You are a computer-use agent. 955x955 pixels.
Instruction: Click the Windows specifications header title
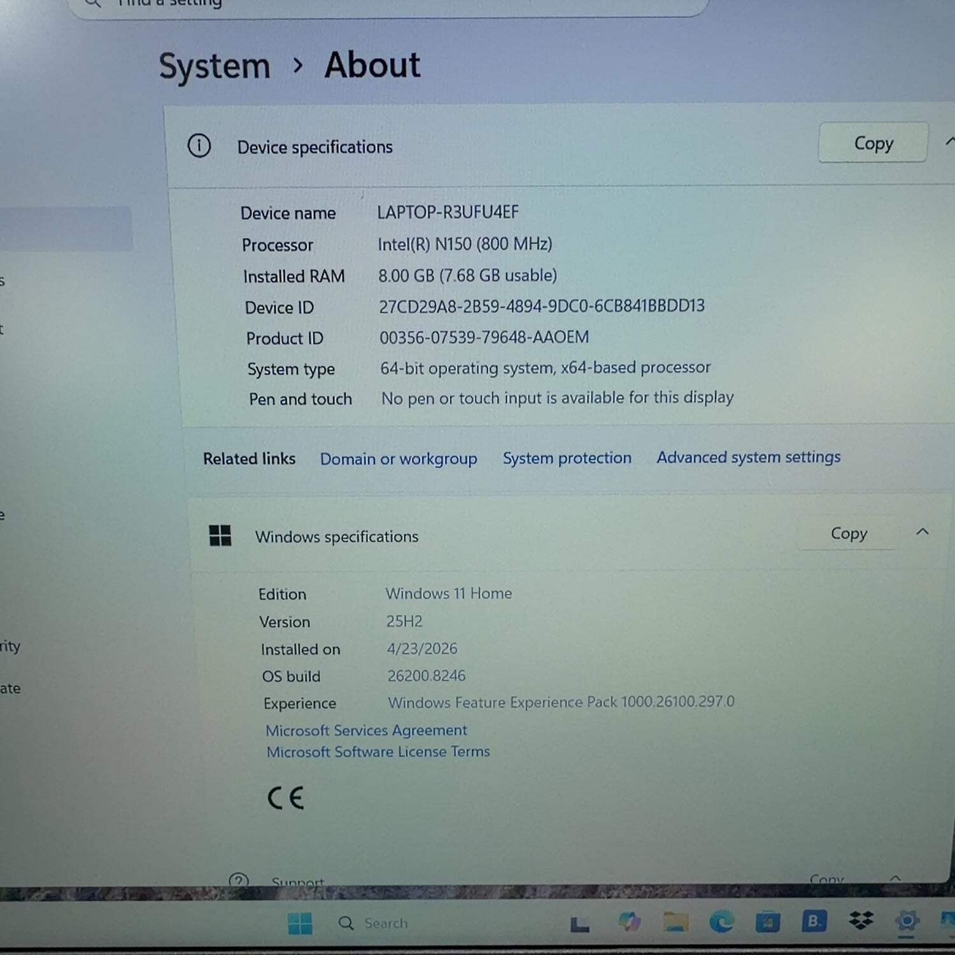[x=337, y=536]
